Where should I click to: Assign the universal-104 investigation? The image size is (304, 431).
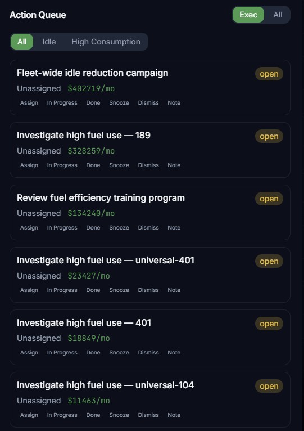[x=29, y=415]
